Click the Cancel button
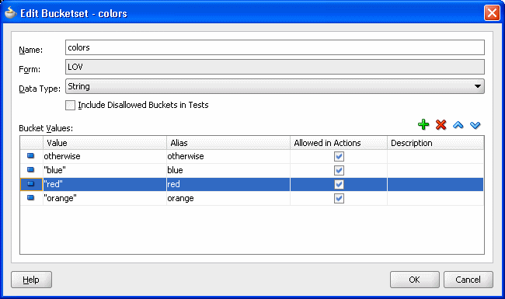 click(468, 280)
